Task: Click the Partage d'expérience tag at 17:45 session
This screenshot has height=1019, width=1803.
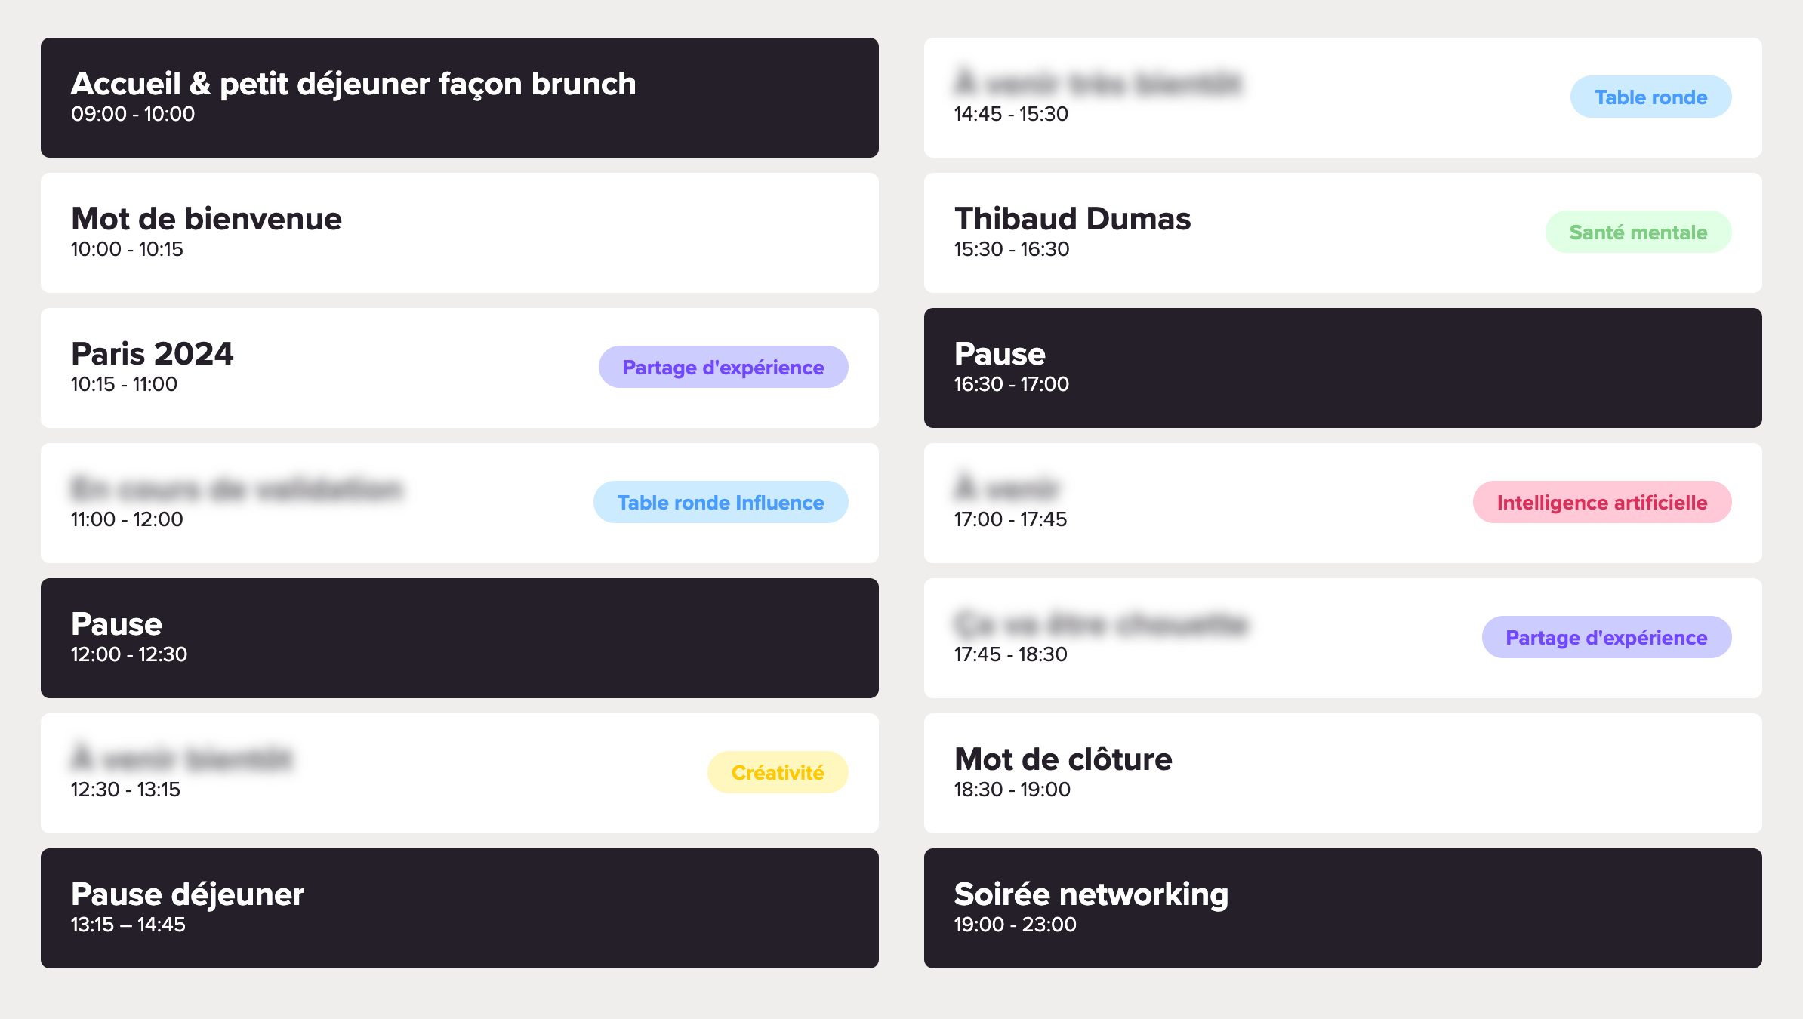Action: (1606, 638)
